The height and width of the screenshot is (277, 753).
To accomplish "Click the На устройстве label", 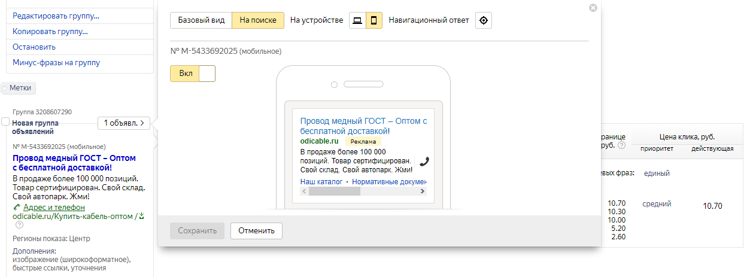I will [317, 20].
